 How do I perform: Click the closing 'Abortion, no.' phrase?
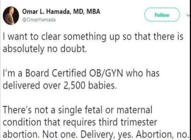[162, 135]
